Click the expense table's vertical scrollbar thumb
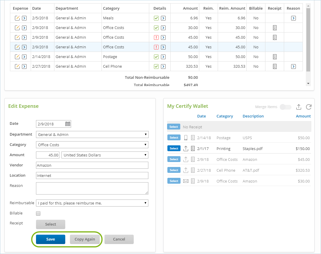Screen dimensions: 321x254 tap(308, 40)
